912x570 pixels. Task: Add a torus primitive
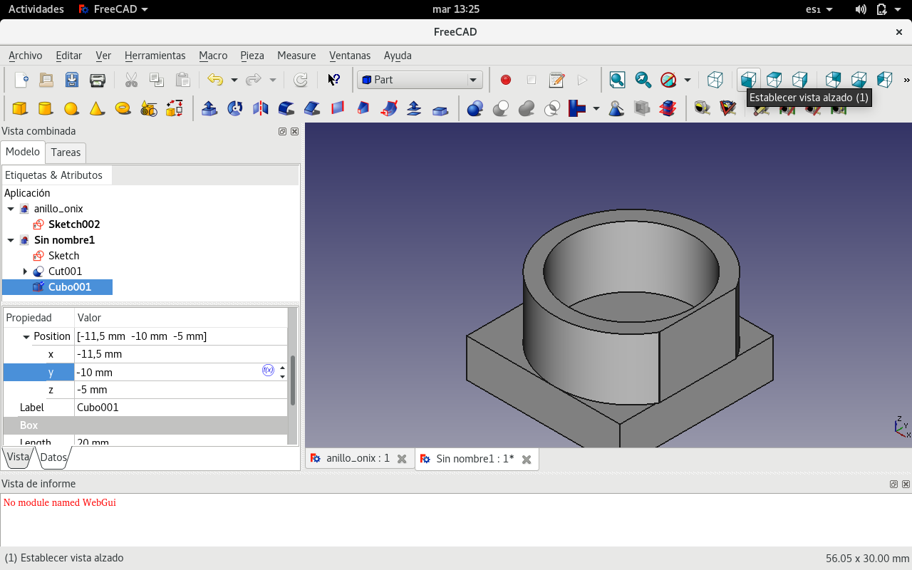[x=123, y=108]
